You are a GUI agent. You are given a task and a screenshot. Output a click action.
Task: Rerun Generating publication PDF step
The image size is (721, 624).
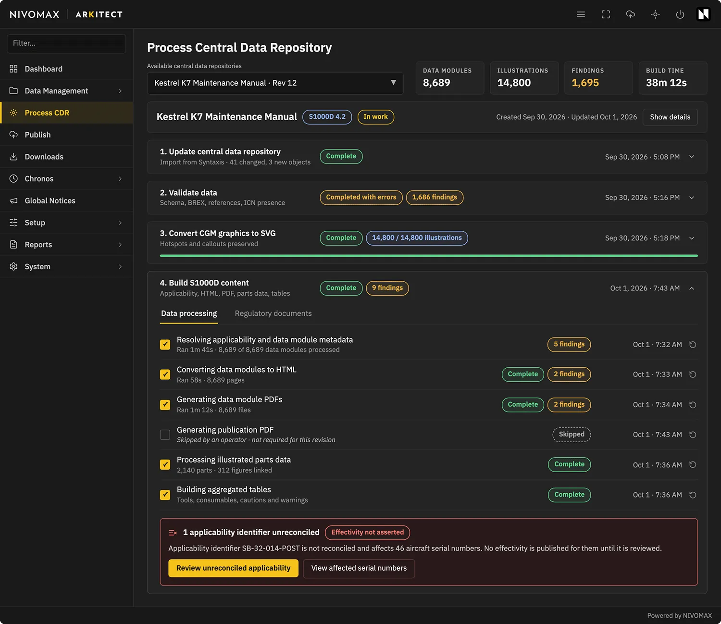point(693,435)
